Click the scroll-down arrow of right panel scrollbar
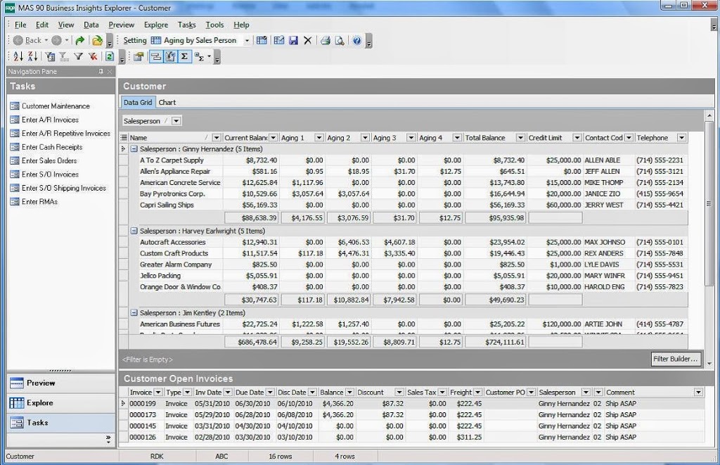The image size is (720, 465). click(710, 364)
